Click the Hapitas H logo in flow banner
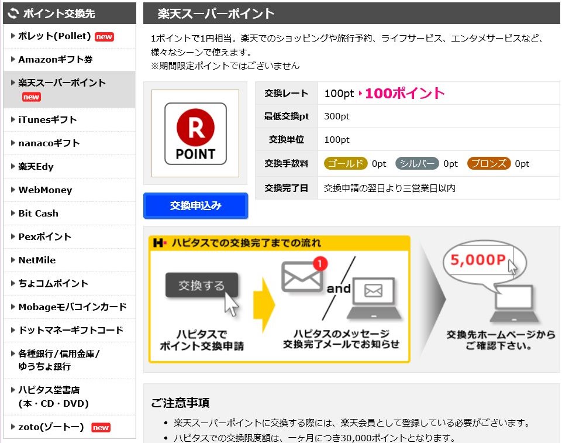Image resolution: width=562 pixels, height=443 pixels. click(160, 243)
